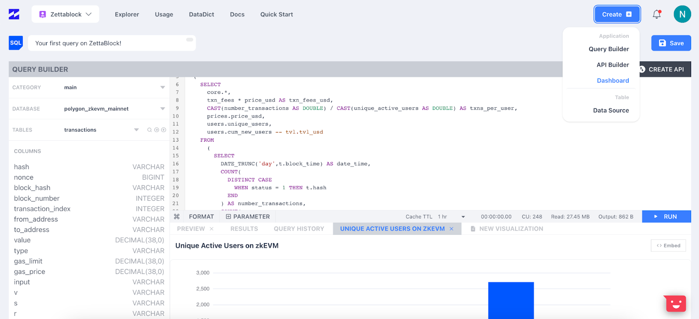Switch to the QUERY HISTORY tab
The height and width of the screenshot is (319, 699).
pos(299,229)
